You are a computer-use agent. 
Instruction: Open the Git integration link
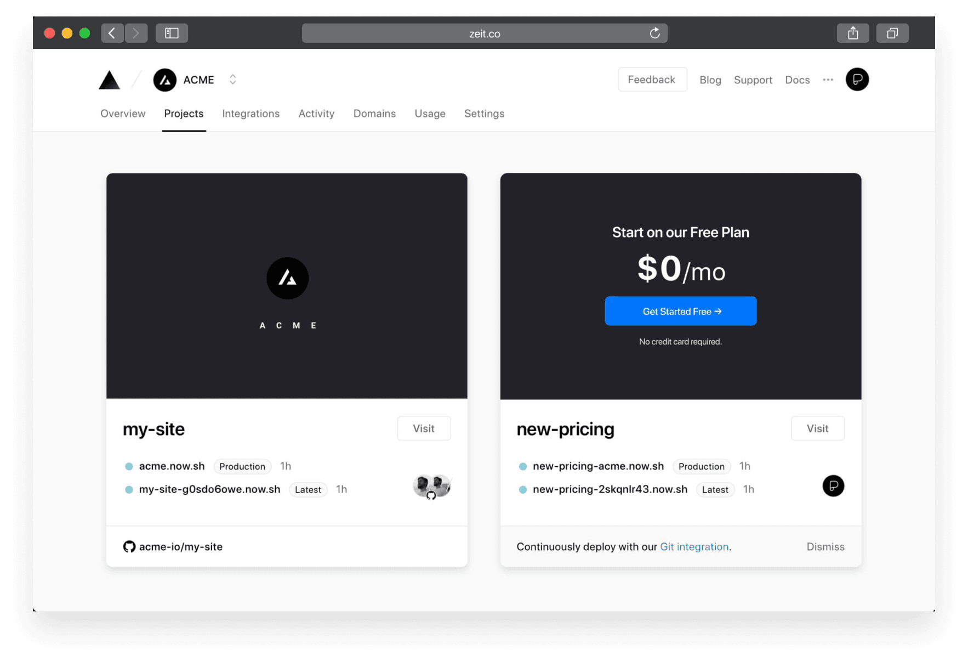pos(694,546)
